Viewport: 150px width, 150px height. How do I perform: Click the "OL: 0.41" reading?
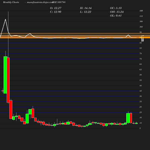coord(116,16)
